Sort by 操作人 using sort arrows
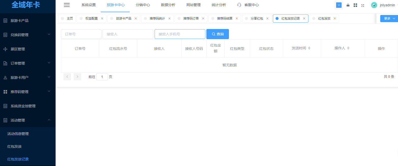Screen dimensions: 398x166 coord(348,48)
